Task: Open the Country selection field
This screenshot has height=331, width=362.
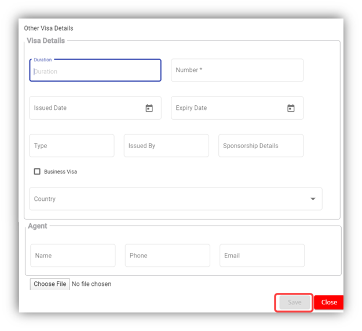Action: pyautogui.click(x=168, y=199)
